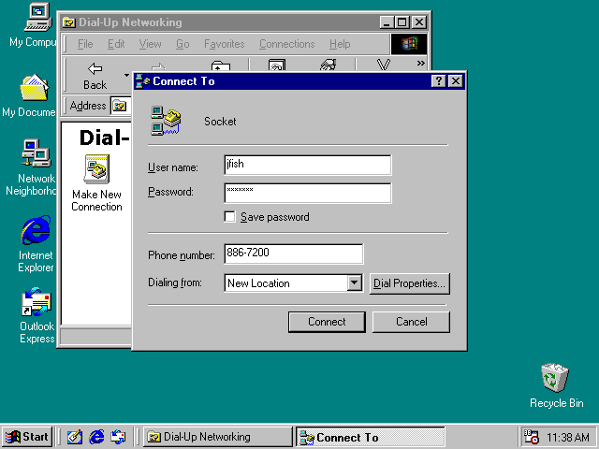The image size is (599, 449).
Task: Open the Show Desktop quick launch icon
Action: coord(75,437)
